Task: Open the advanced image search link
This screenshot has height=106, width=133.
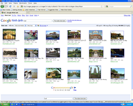Action: [74, 20]
